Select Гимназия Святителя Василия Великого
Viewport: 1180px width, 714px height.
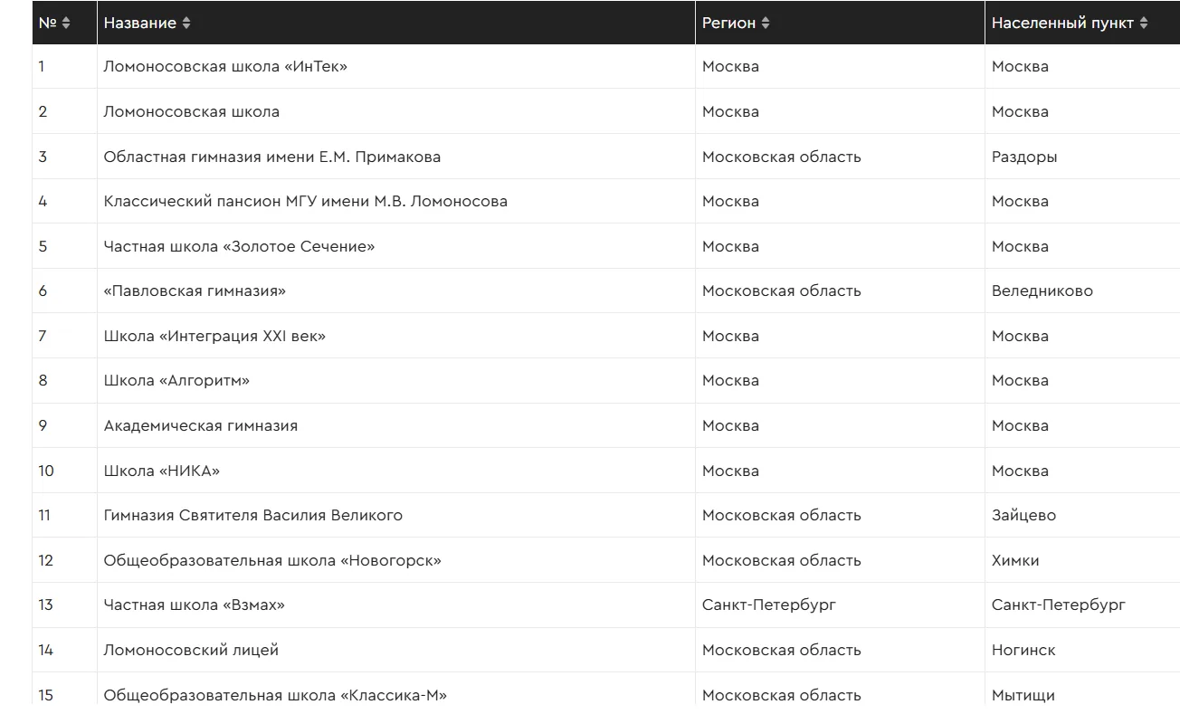tap(253, 516)
